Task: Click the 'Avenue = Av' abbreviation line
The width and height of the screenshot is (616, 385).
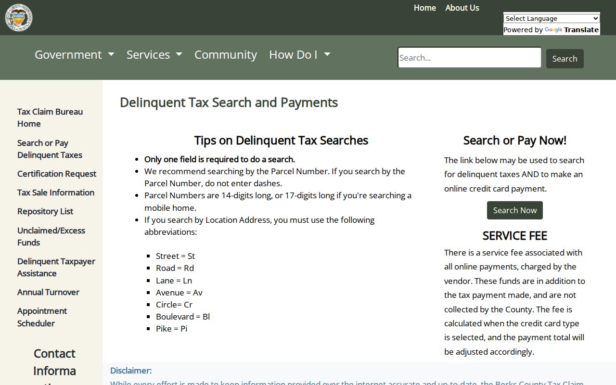Action: coord(179,293)
